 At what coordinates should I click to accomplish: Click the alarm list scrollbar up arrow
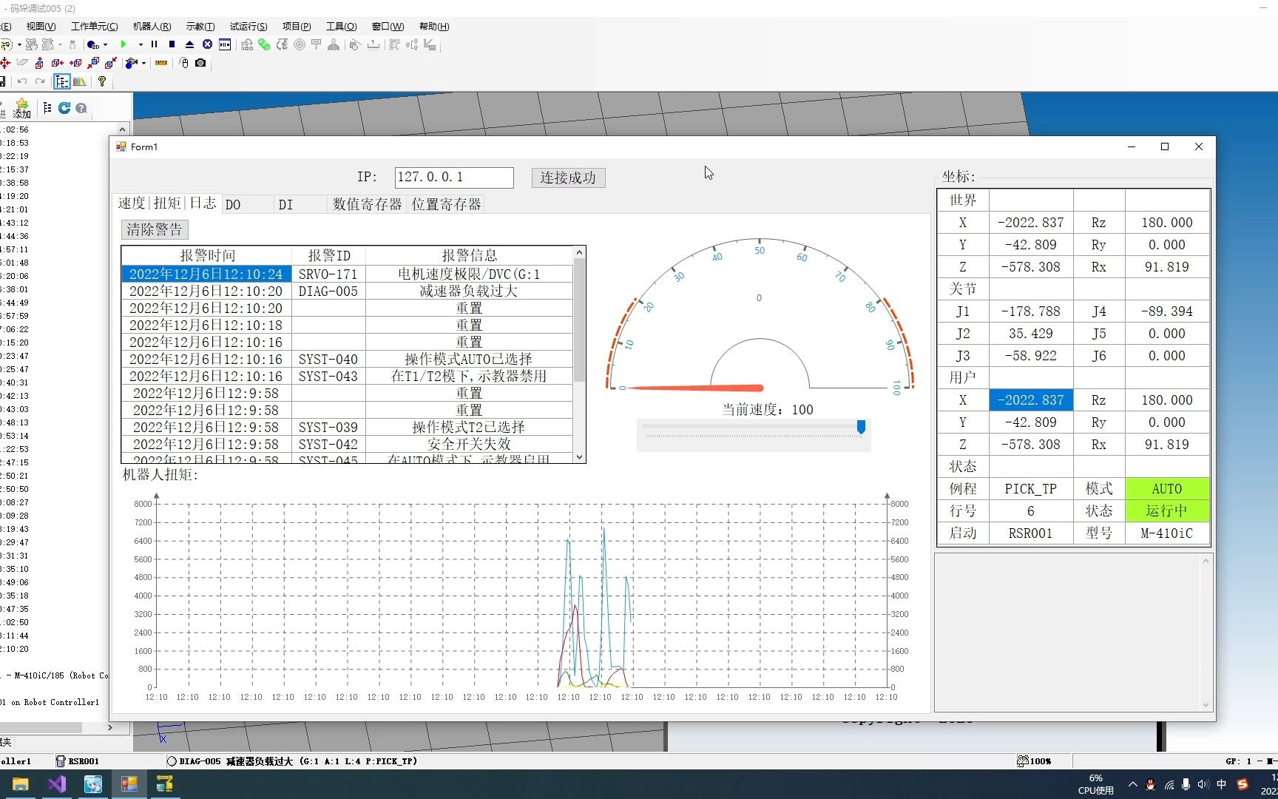coord(579,253)
